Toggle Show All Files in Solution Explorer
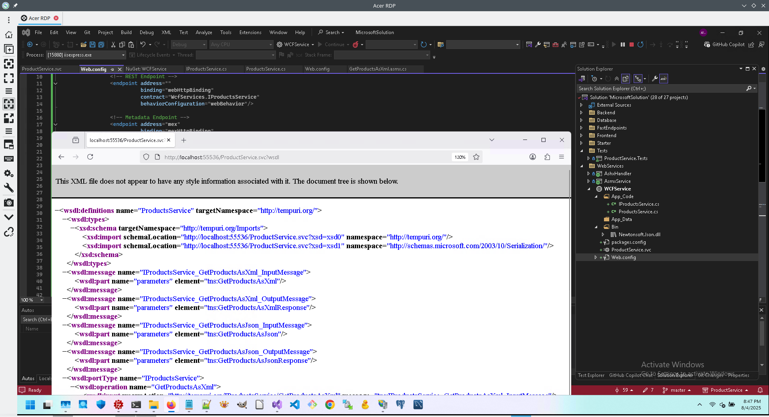 tap(626, 79)
